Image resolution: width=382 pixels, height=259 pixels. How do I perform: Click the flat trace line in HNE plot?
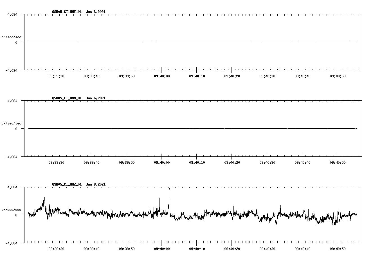click(x=193, y=42)
